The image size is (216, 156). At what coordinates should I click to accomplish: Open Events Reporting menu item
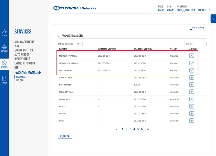click(25, 63)
